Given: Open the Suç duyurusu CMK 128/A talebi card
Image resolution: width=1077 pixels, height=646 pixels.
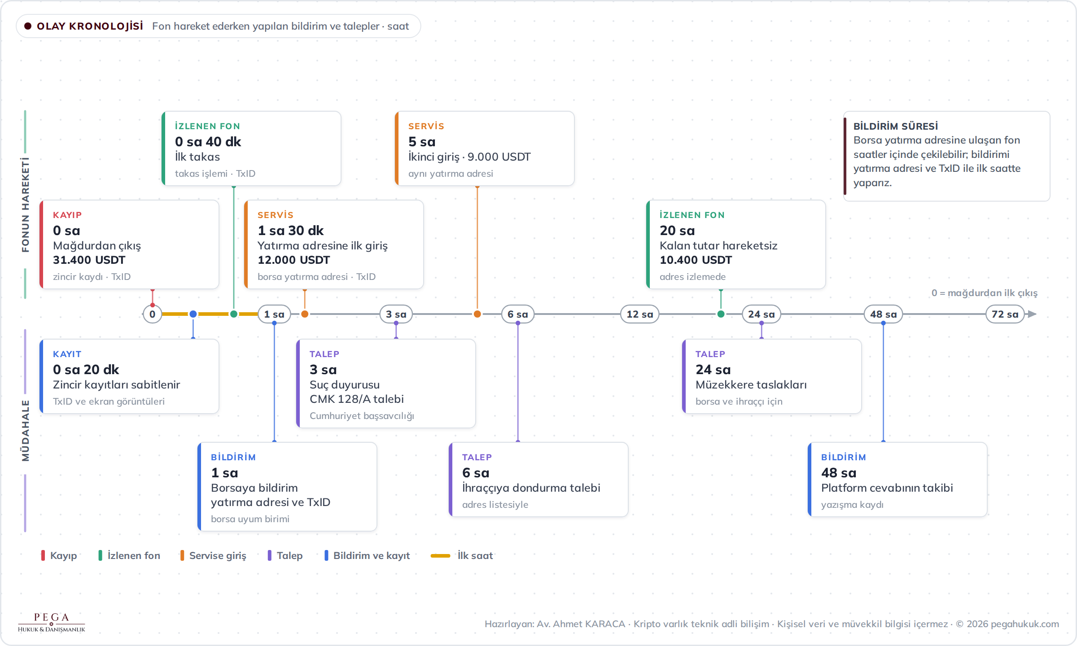Looking at the screenshot, I should point(386,384).
